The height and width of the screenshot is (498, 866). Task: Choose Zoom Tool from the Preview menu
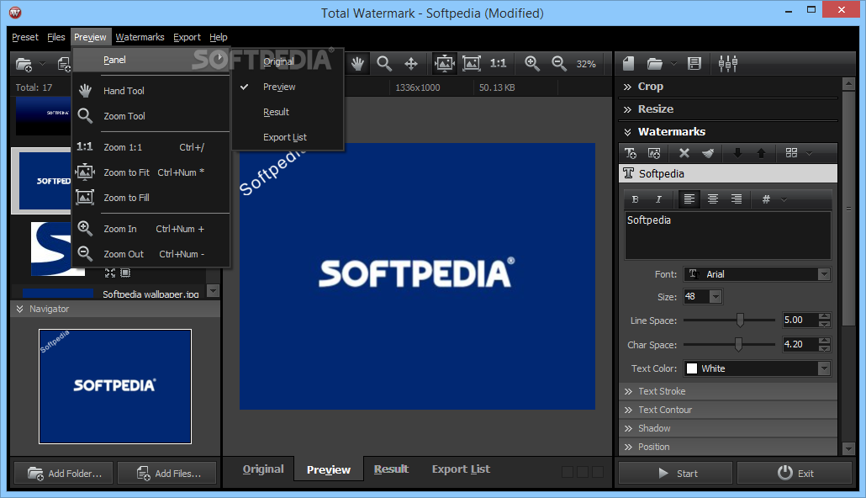(x=150, y=116)
